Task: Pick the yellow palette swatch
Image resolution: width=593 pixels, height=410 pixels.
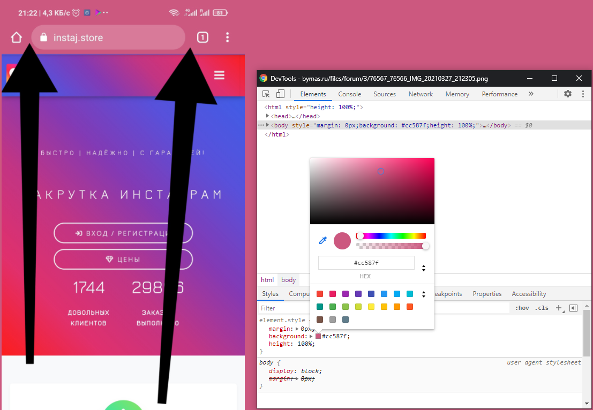Action: [x=371, y=307]
